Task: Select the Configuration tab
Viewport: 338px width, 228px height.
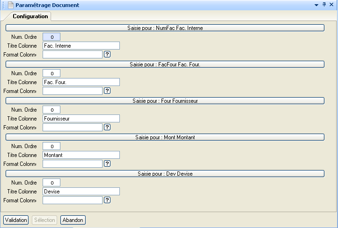Action: pos(30,16)
